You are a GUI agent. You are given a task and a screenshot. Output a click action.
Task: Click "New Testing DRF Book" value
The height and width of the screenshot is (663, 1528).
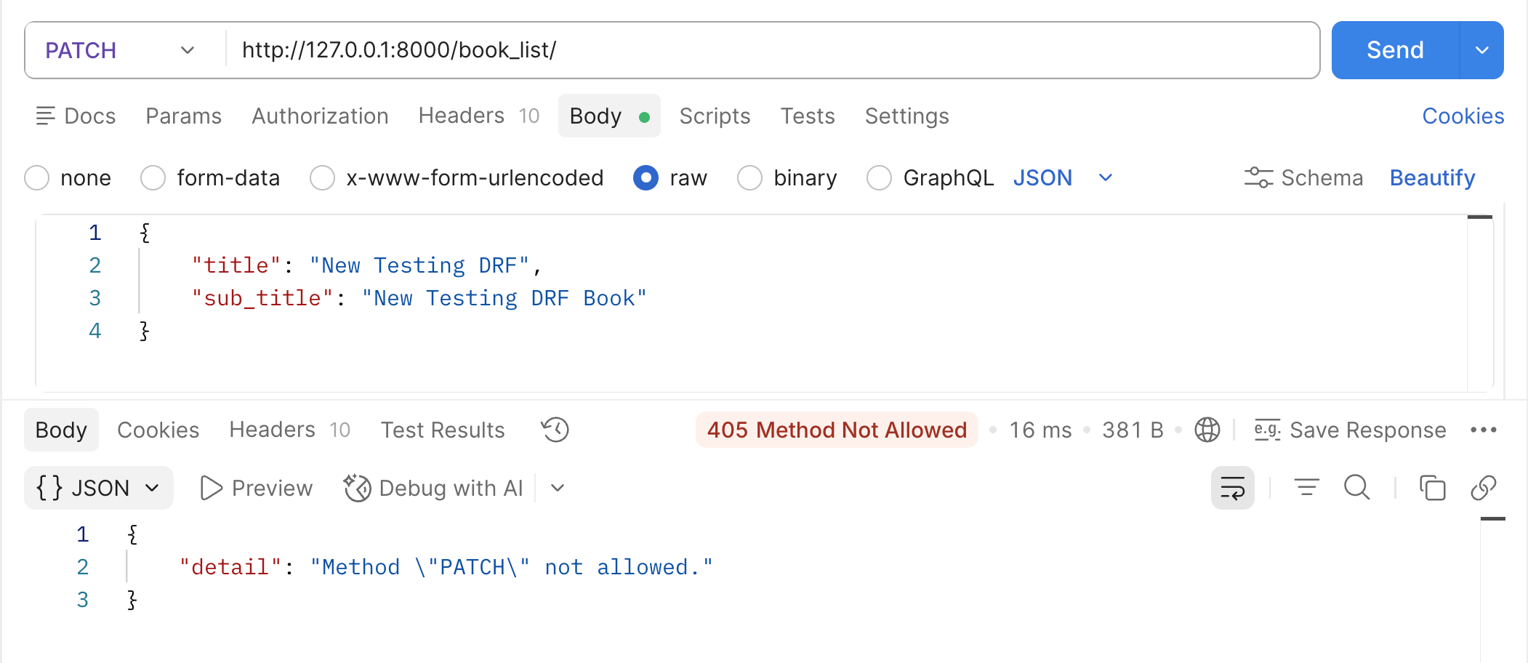click(x=504, y=298)
